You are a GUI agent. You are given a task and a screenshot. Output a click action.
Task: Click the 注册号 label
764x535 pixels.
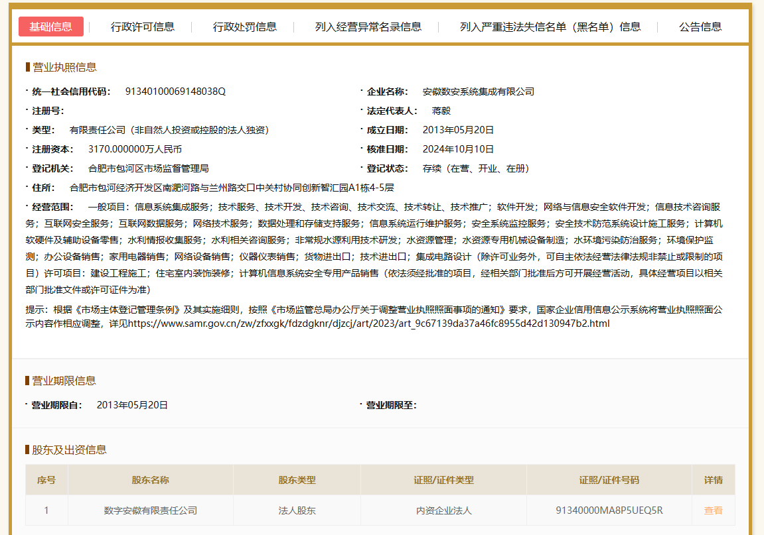(x=48, y=111)
